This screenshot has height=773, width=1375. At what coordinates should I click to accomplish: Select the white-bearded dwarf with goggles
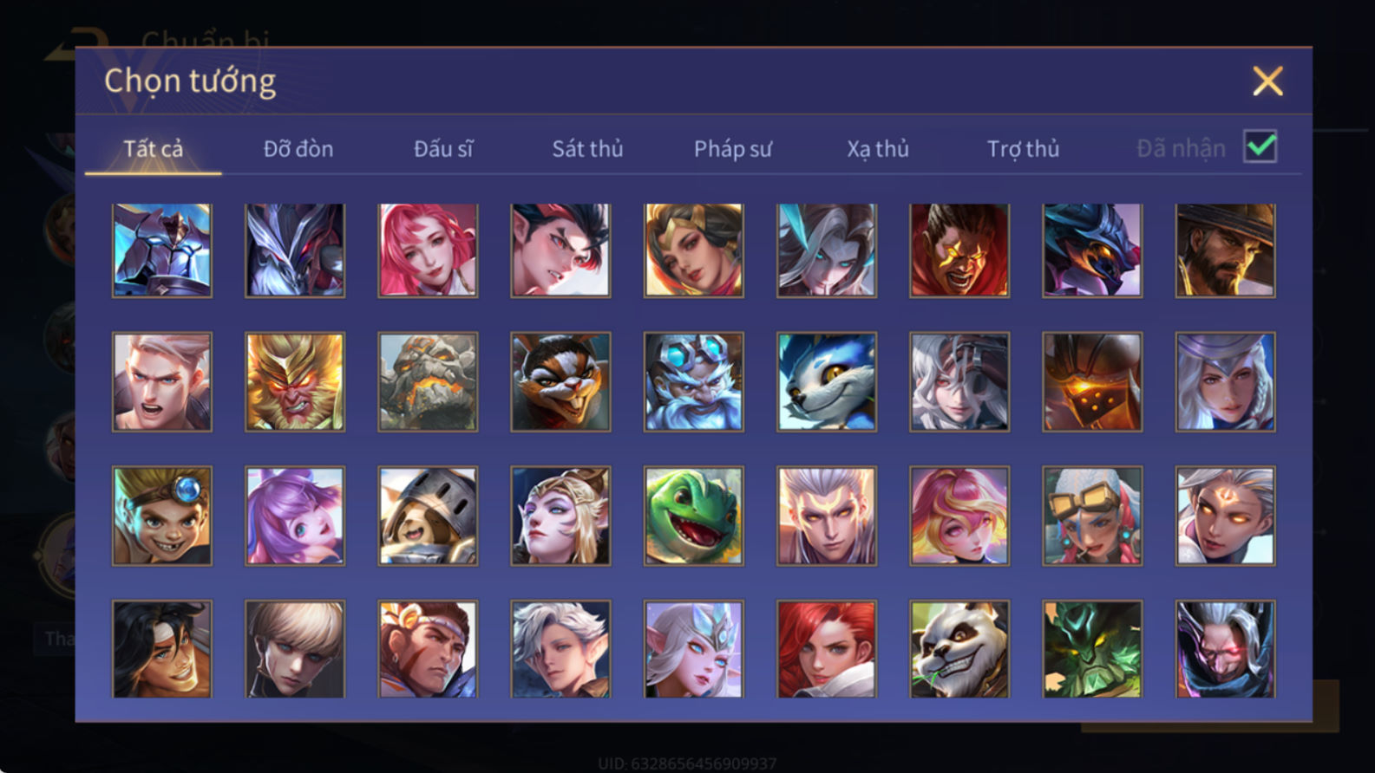click(693, 382)
